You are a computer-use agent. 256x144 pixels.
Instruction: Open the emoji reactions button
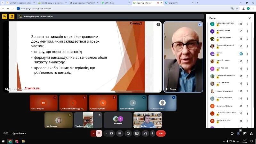128,133
